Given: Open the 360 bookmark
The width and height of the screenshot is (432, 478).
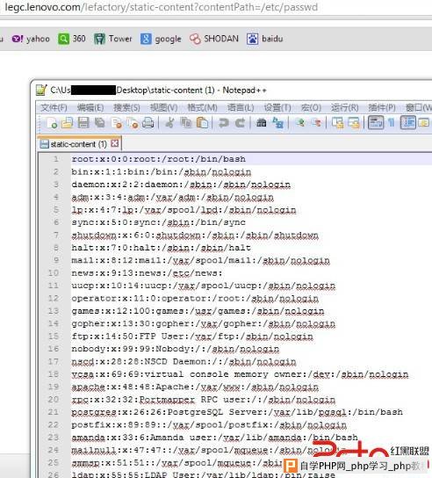Looking at the screenshot, I should [x=72, y=39].
